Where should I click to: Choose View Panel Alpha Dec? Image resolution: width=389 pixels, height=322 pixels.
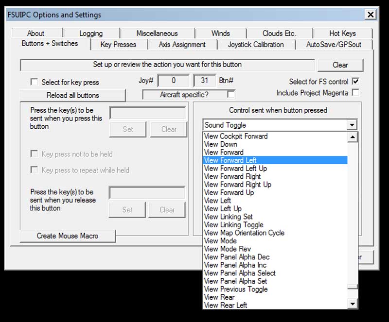point(275,257)
